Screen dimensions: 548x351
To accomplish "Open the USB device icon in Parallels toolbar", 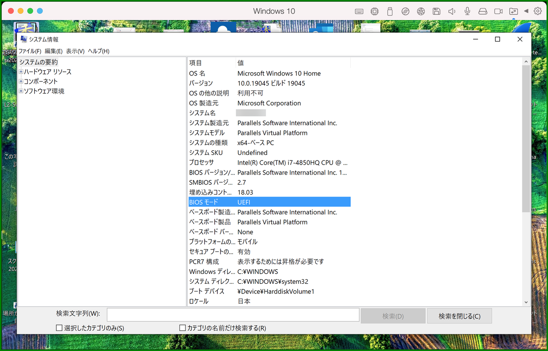I will tap(390, 11).
